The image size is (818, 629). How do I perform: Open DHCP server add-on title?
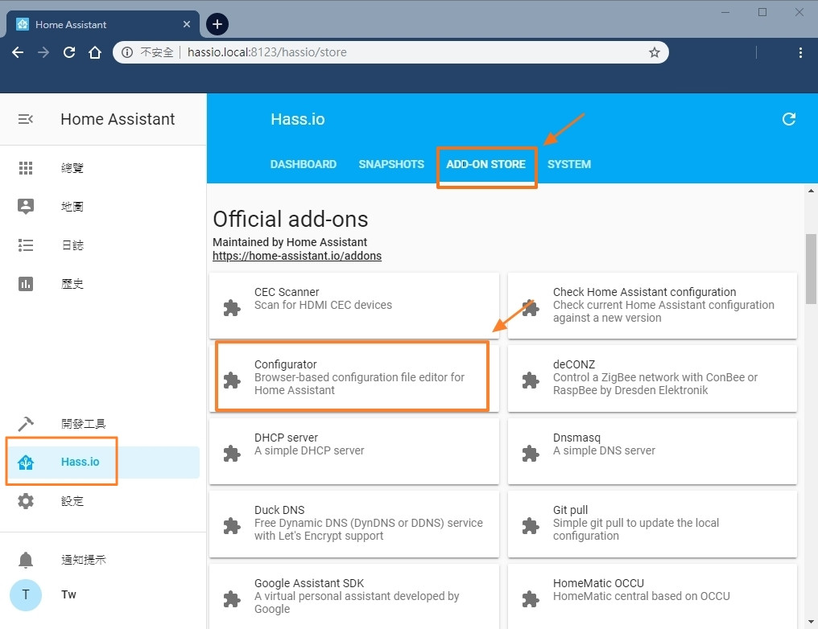(286, 438)
